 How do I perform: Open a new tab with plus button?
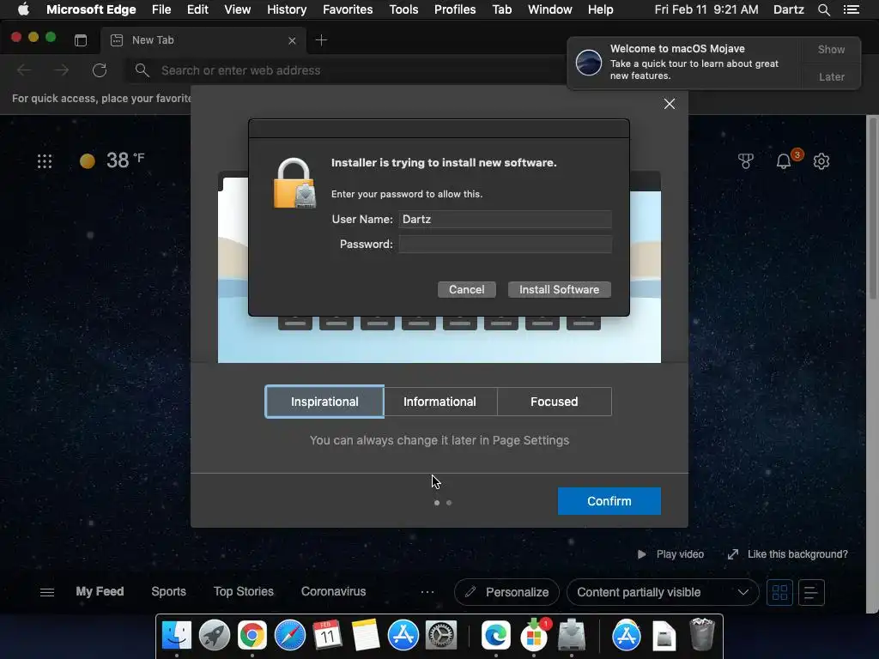321,39
